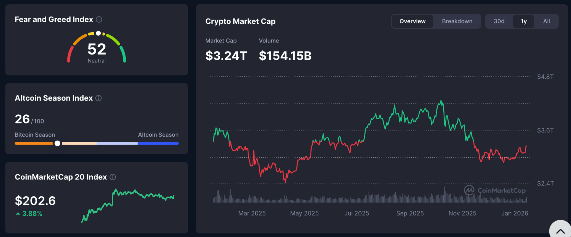Click the Altcoin Season slider handle

click(57, 143)
